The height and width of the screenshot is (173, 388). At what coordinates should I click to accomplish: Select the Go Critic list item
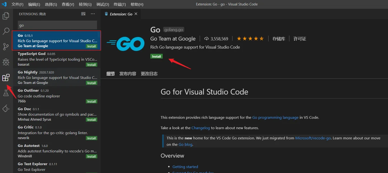(57, 133)
